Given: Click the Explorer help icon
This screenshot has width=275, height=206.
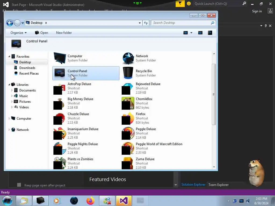Looking at the screenshot, I should point(210,33).
